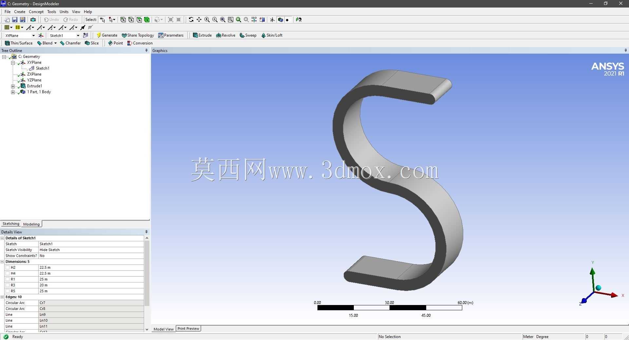Click the Look At Face/Plane/Sketch icon
The width and height of the screenshot is (629, 340).
click(298, 20)
